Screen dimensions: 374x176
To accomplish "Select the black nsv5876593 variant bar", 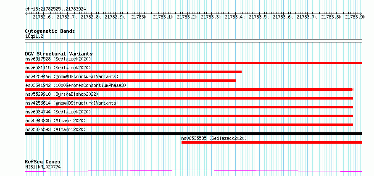I will (x=193, y=134).
